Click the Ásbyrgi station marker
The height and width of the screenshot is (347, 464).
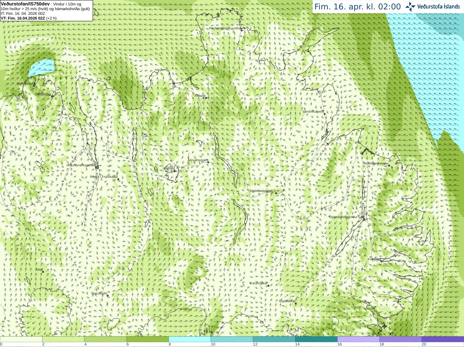[x=206, y=98]
